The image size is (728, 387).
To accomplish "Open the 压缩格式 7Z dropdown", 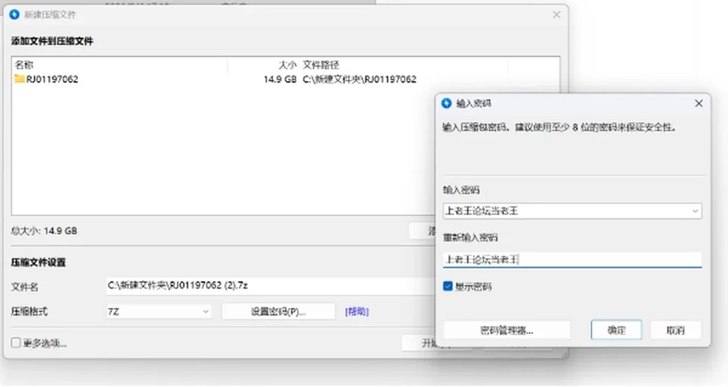I will pos(158,311).
